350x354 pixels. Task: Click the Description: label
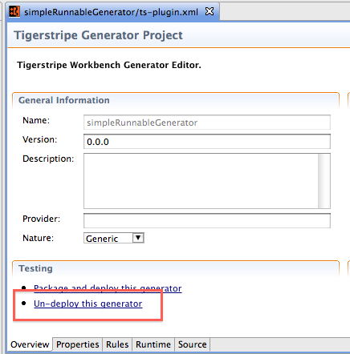(48, 159)
